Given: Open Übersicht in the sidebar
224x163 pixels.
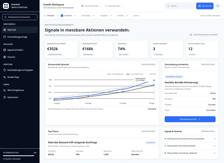Looking at the screenshot, I should click(x=20, y=30).
